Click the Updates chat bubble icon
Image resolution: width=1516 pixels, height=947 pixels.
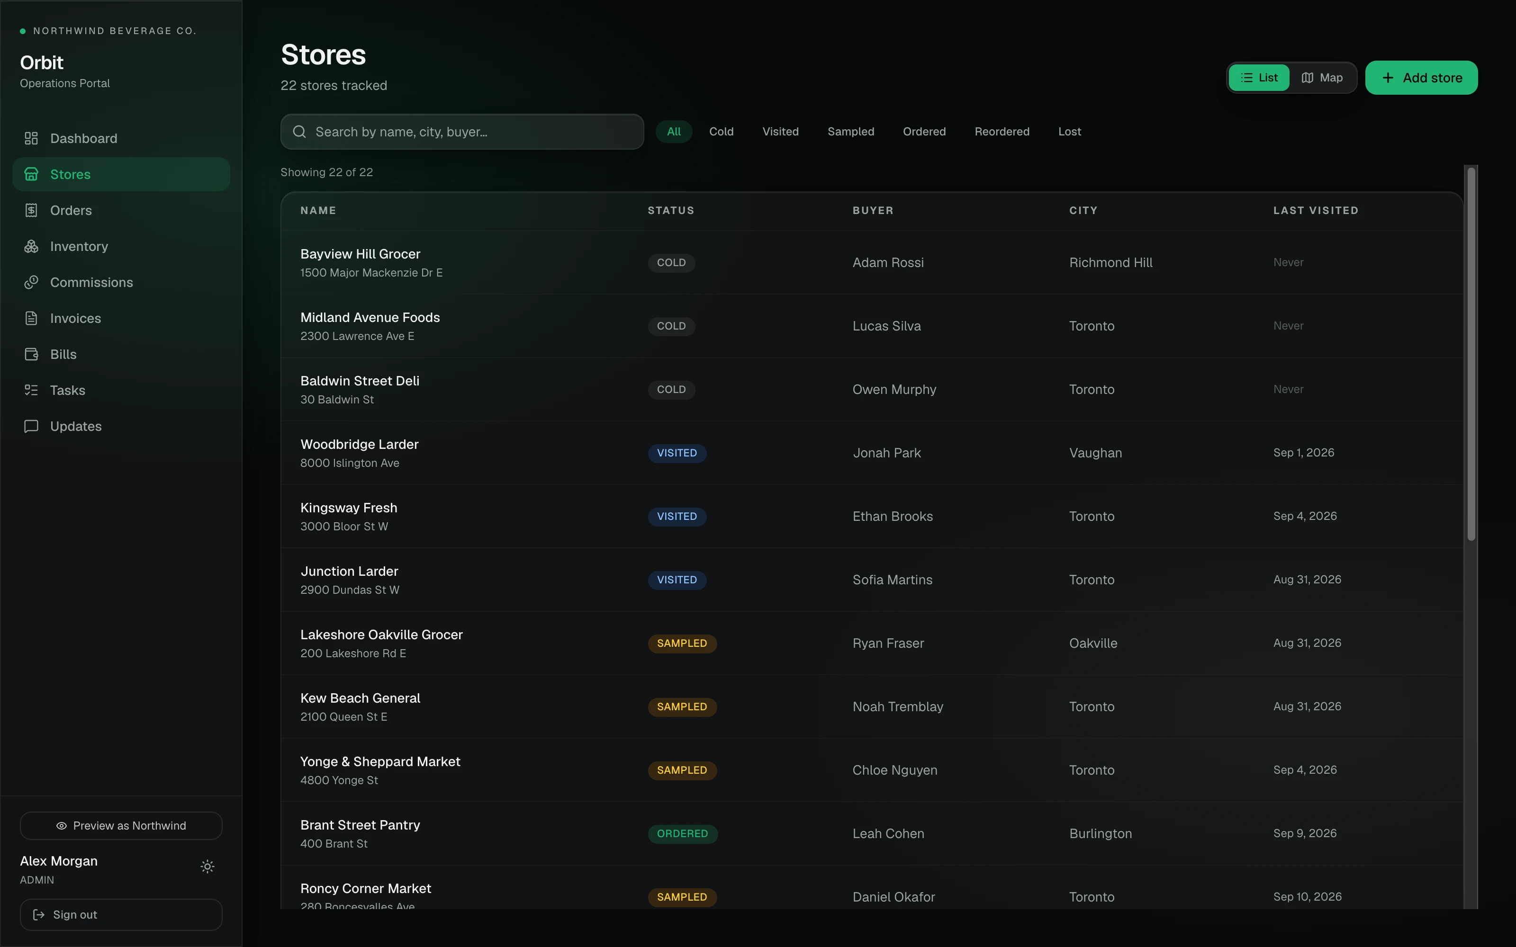[31, 427]
